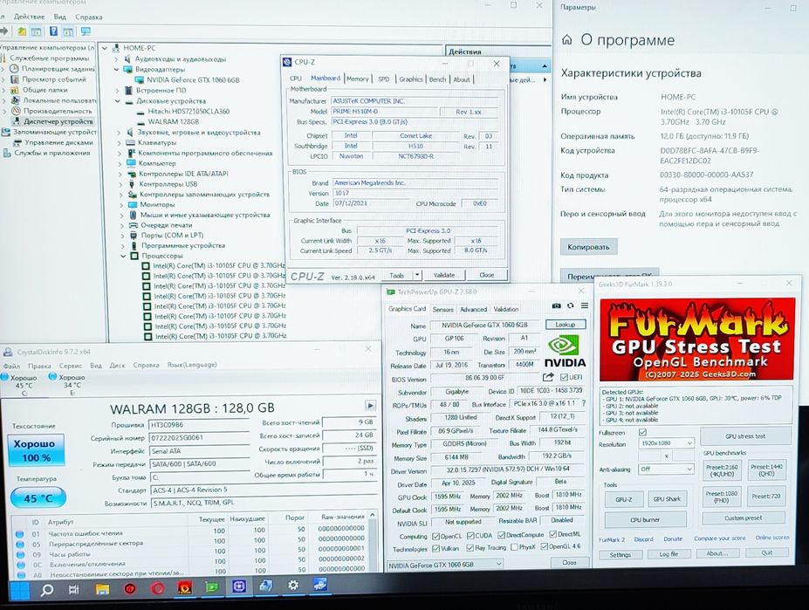The width and height of the screenshot is (809, 610).
Task: Open CPU-Z Tools dropdown arrow
Action: 417,275
